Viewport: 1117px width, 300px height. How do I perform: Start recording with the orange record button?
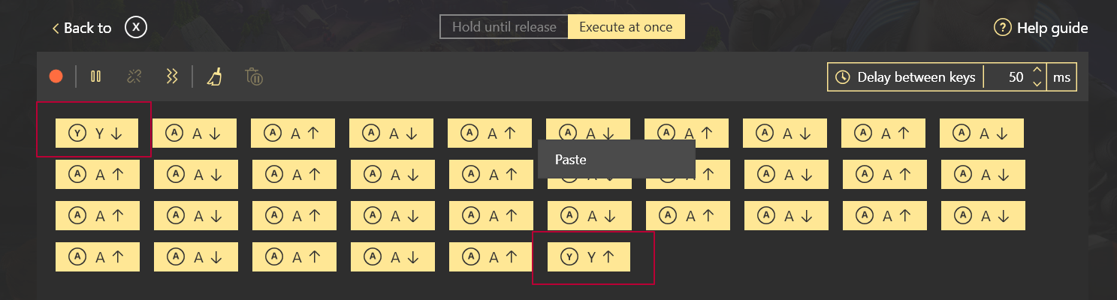pos(56,76)
